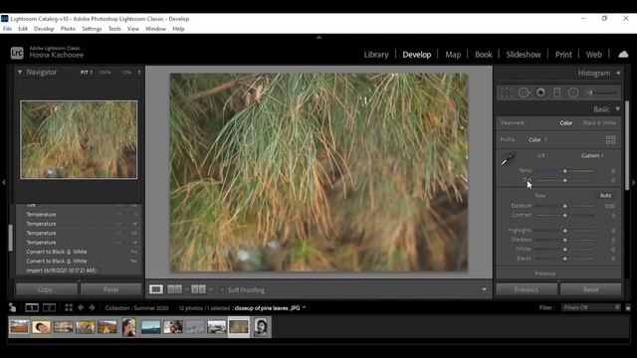Go forward to next photo arrow
The image size is (637, 358).
(92, 307)
